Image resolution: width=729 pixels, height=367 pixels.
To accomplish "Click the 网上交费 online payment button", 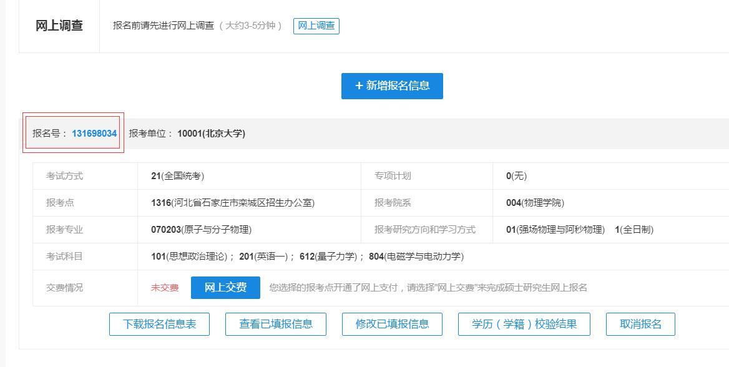I will pyautogui.click(x=225, y=288).
